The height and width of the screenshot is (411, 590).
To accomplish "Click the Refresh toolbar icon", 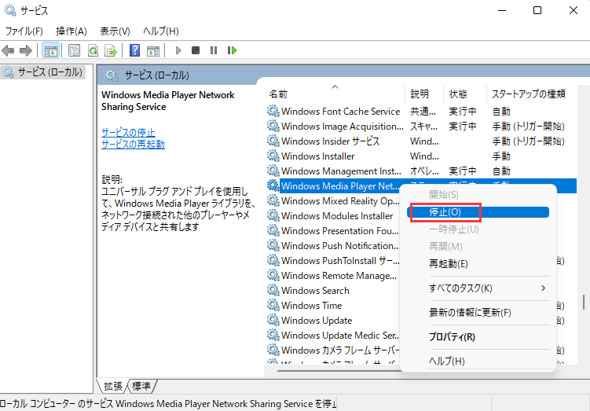I will coord(93,50).
